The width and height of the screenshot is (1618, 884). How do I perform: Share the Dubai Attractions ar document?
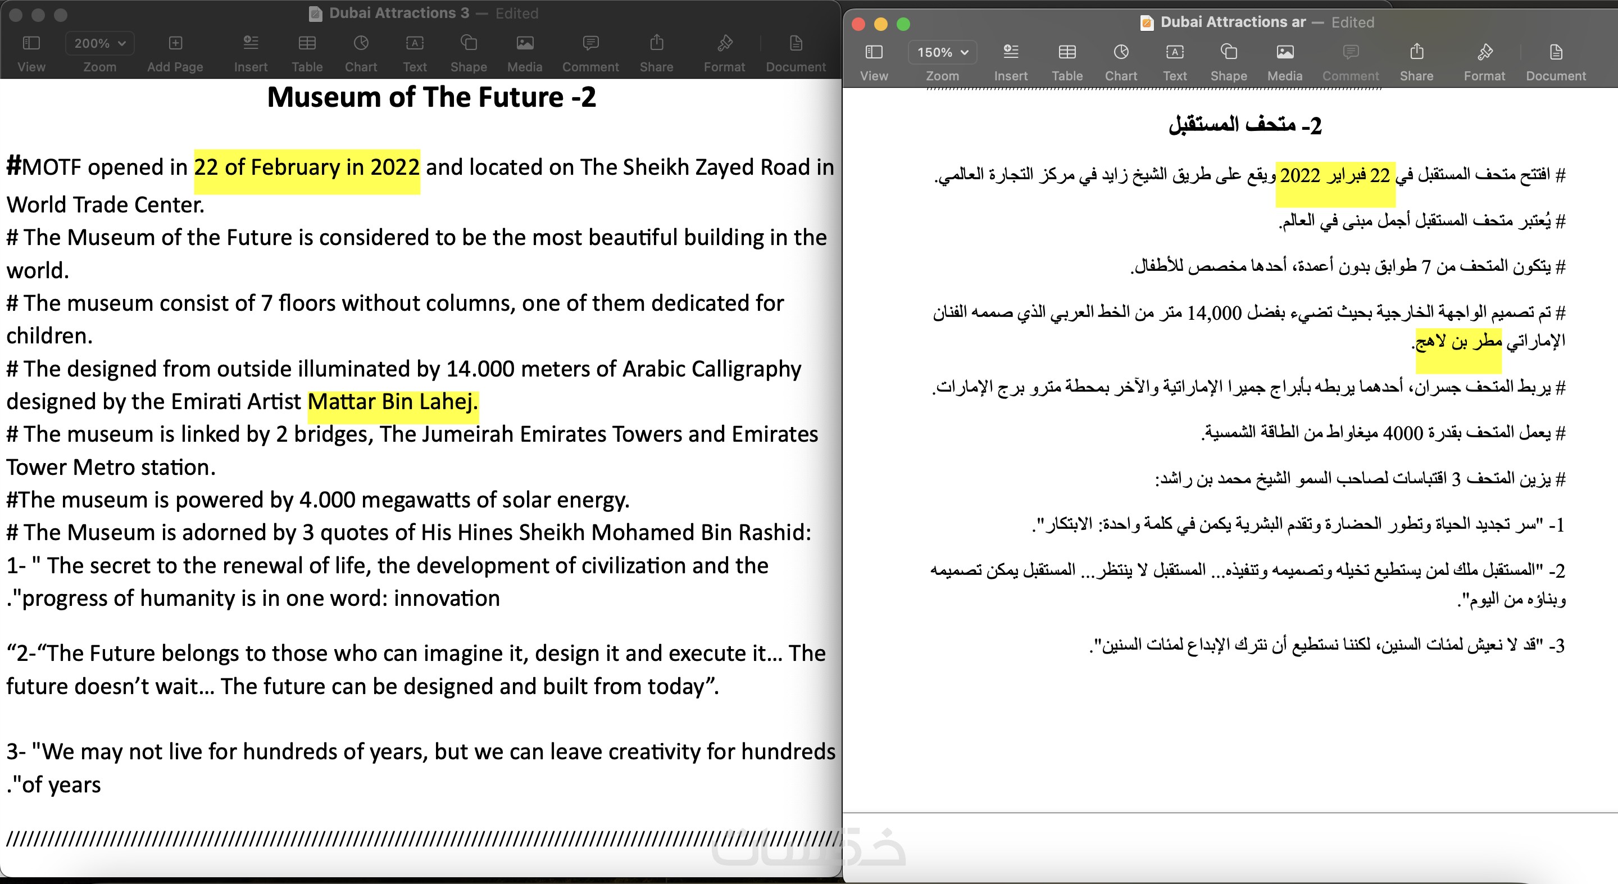[x=1416, y=52]
